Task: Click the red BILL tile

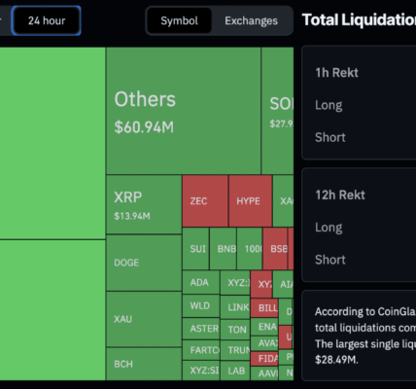Action: (x=264, y=307)
